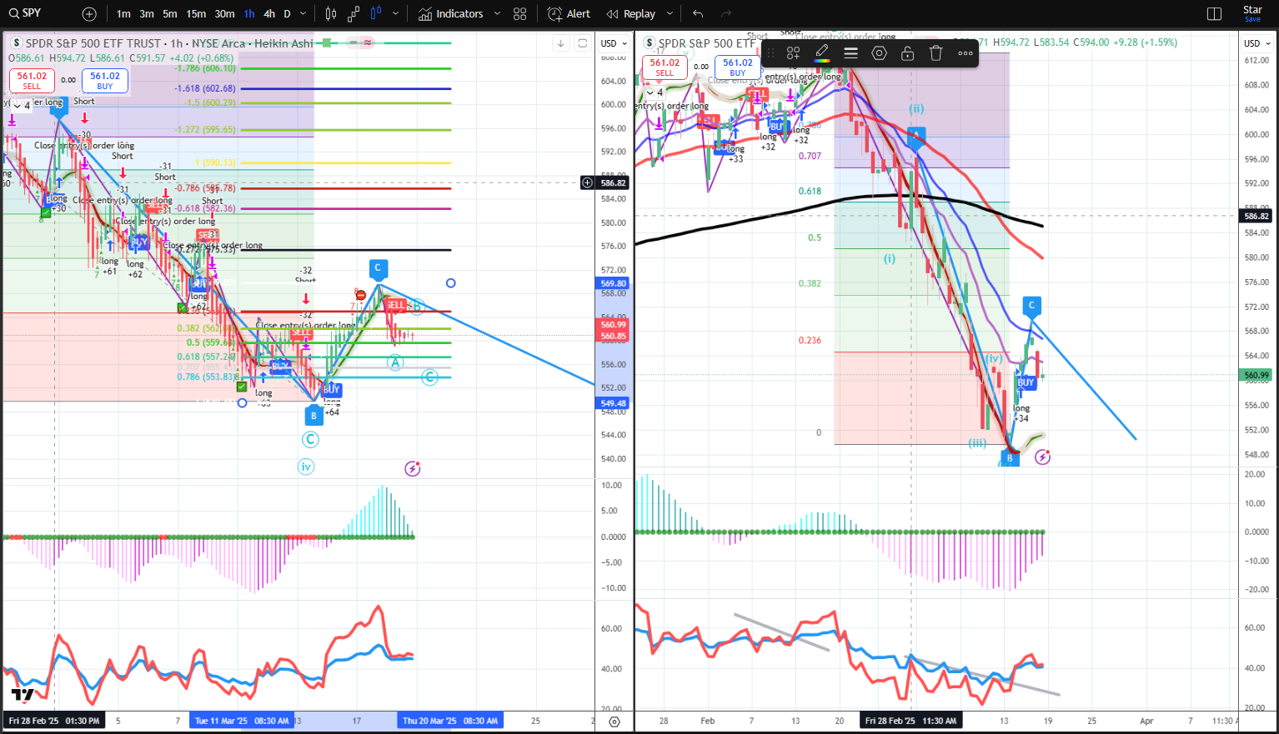1279x734 pixels.
Task: Open the right chart USD currency dropdown
Action: tap(1257, 43)
